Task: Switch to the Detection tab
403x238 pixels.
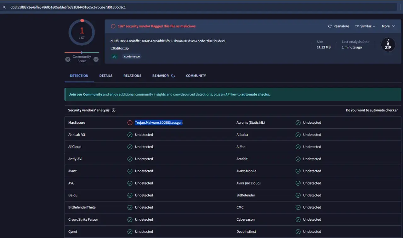Action: coord(79,76)
